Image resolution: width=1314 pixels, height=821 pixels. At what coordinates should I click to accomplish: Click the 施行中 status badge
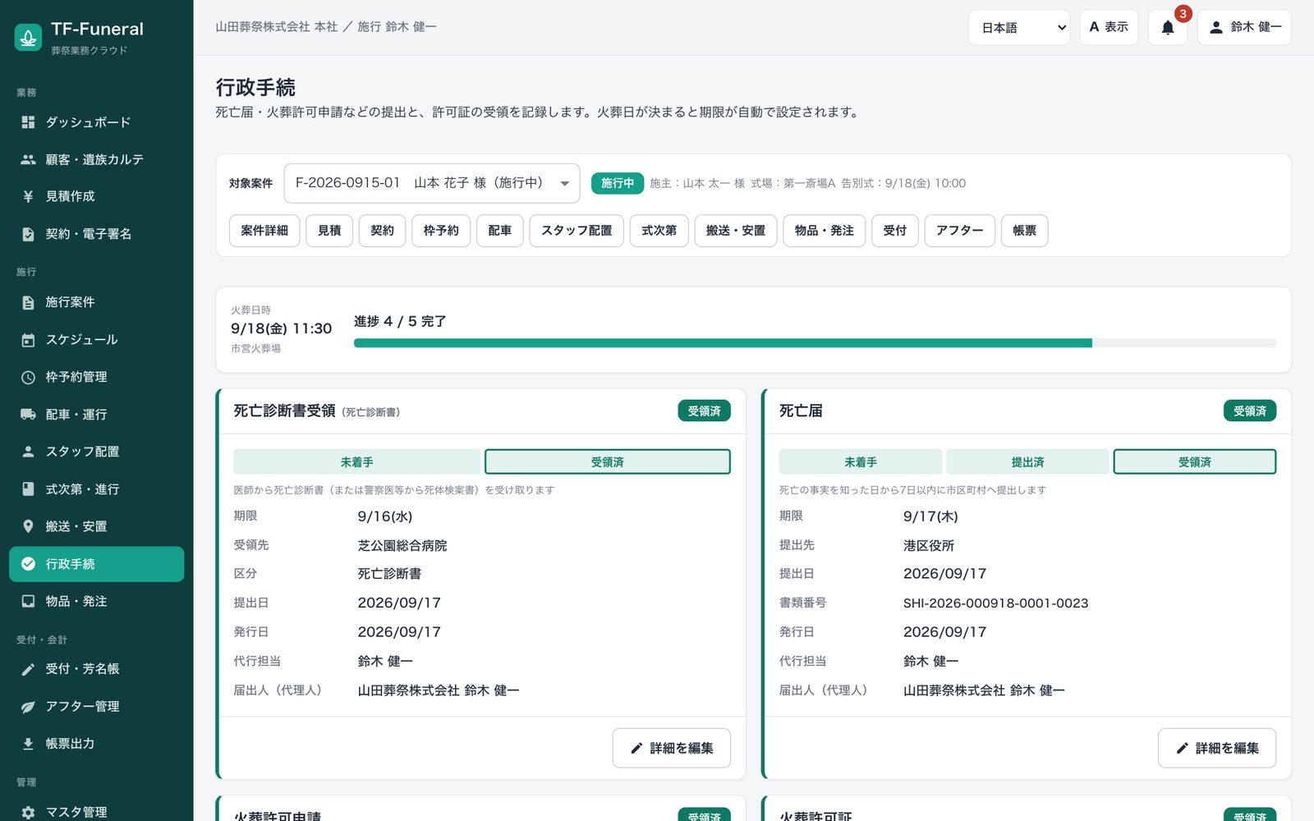pyautogui.click(x=618, y=183)
